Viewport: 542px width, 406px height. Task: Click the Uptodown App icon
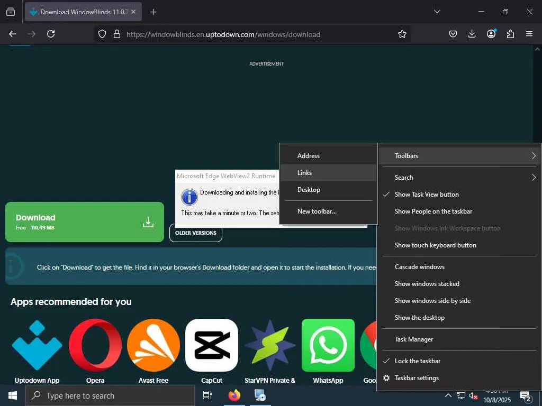tap(37, 345)
